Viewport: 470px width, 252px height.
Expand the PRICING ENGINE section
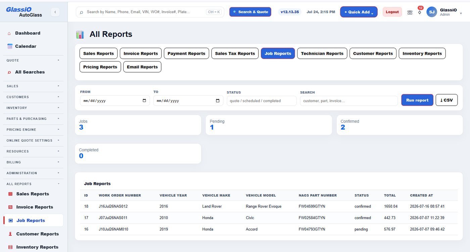tap(33, 130)
